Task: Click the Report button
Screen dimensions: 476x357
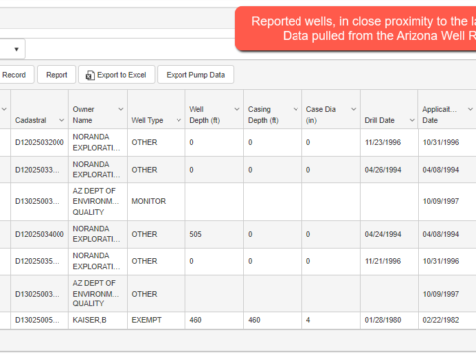Action: tap(57, 75)
